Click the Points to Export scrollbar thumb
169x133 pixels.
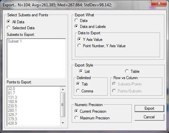(x=63, y=105)
